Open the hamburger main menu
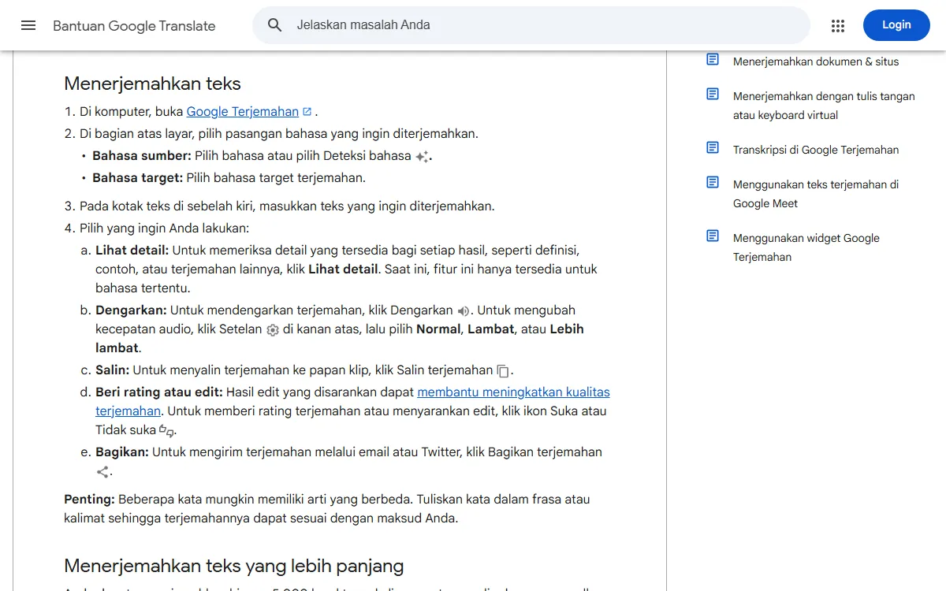The width and height of the screenshot is (946, 591). tap(28, 25)
